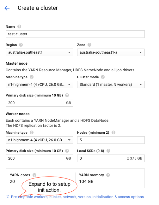Open the Zone dropdown australia-southeast1-a
This screenshot has height=205, width=159.
pos(111,52)
